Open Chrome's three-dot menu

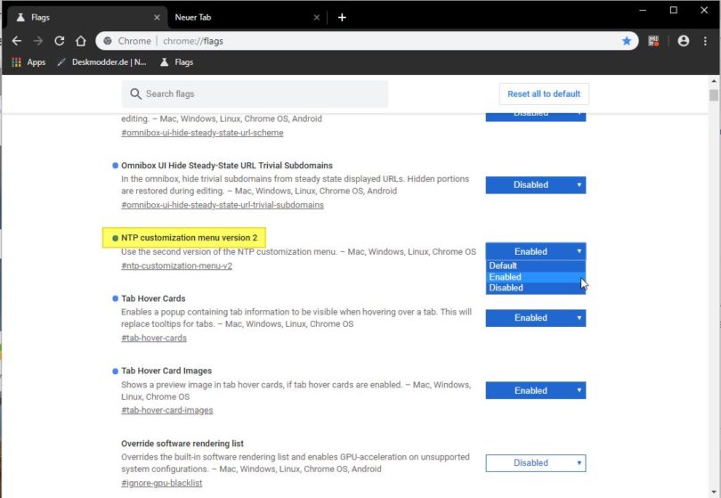704,41
